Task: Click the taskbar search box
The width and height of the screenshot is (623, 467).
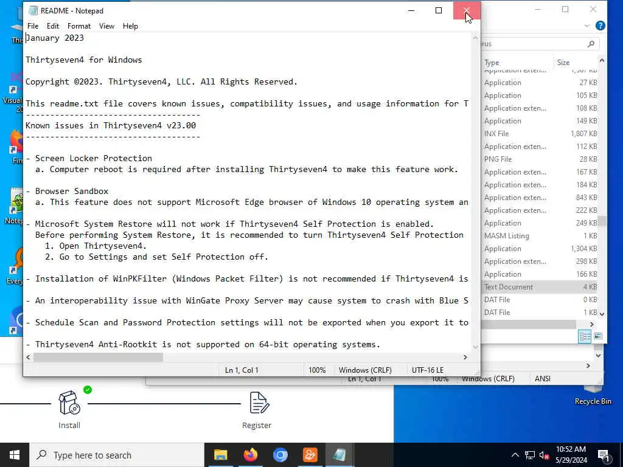Action: (x=117, y=455)
